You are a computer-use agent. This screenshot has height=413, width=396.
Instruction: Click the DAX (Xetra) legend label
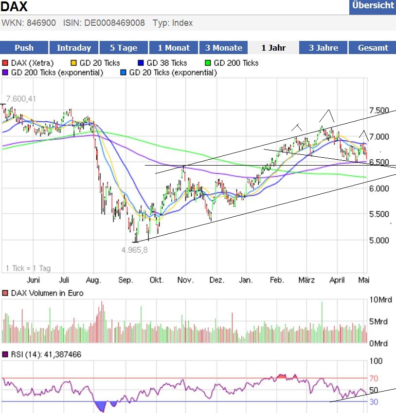[32, 63]
